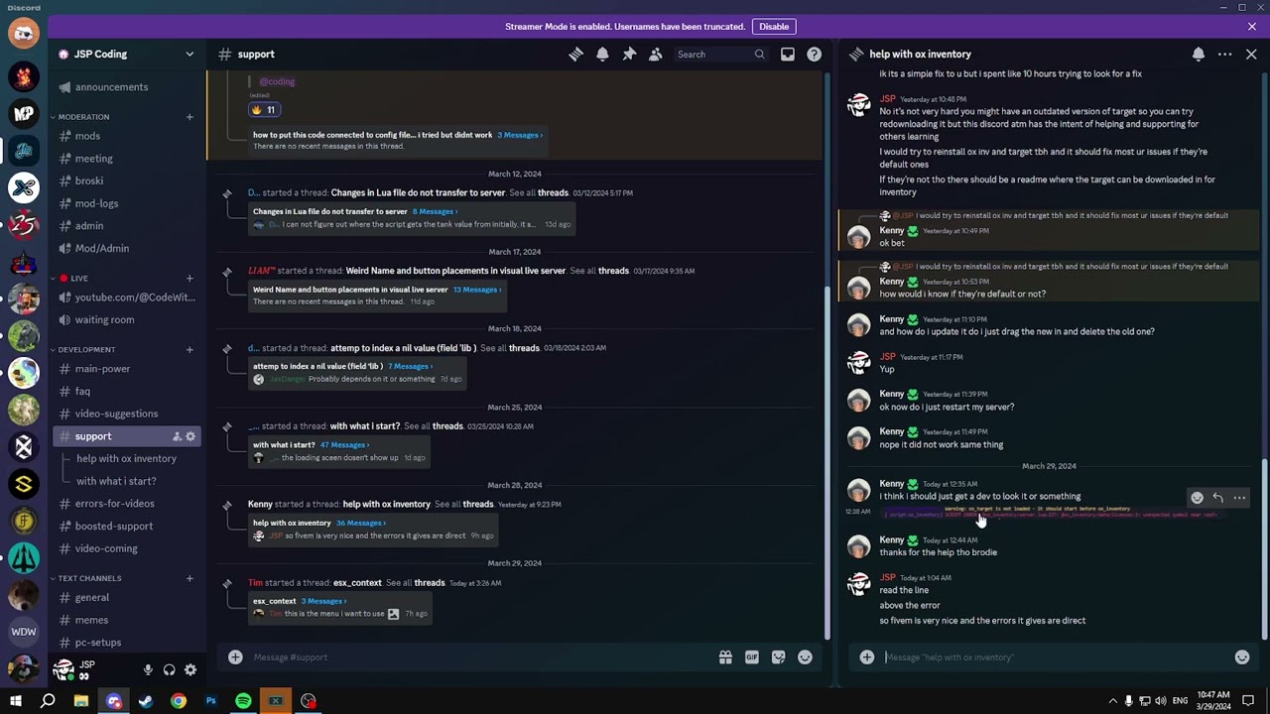Open '8 Messages' link for Lua file thread
The image size is (1270, 714).
(435, 211)
